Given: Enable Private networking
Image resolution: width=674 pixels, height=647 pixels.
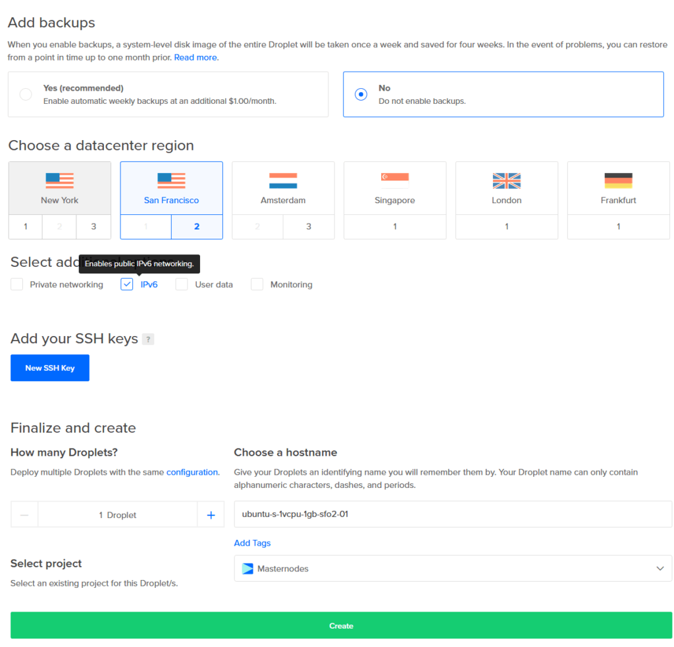Looking at the screenshot, I should (x=16, y=284).
